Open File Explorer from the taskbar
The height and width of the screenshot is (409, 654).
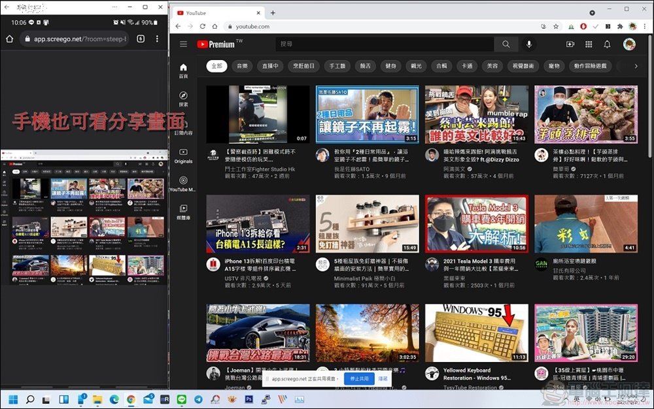97,399
